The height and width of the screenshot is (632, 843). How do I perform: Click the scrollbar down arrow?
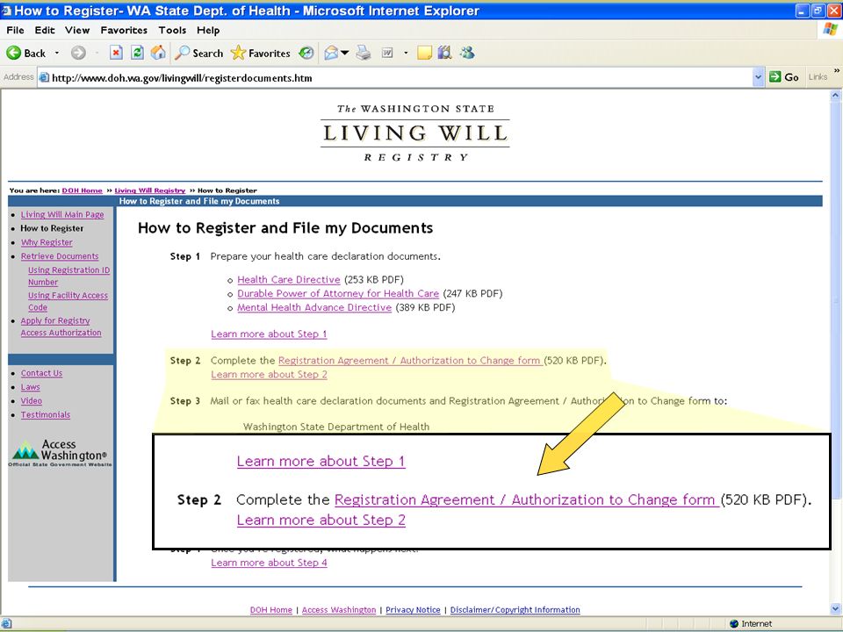(835, 609)
